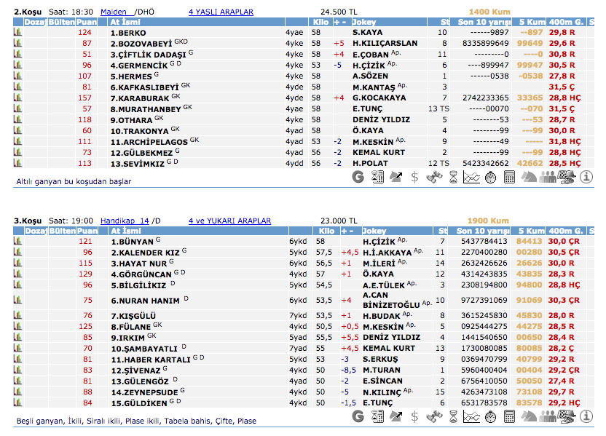The height and width of the screenshot is (436, 606).
Task: Open the calculator icon under race 2
Action: pyautogui.click(x=509, y=177)
